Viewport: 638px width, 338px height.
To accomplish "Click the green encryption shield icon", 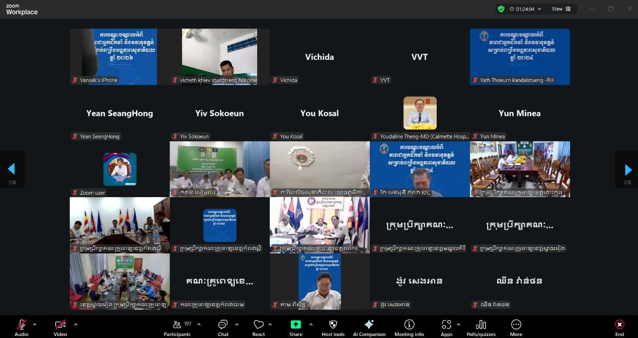I will (x=501, y=9).
